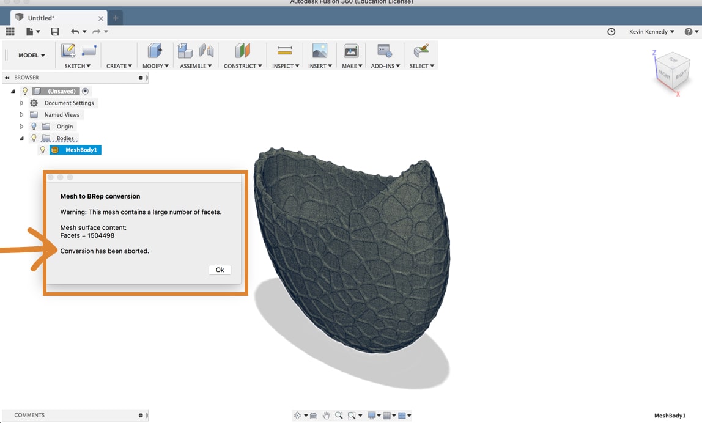Click the Select tool icon
Image resolution: width=702 pixels, height=423 pixels.
tap(421, 51)
